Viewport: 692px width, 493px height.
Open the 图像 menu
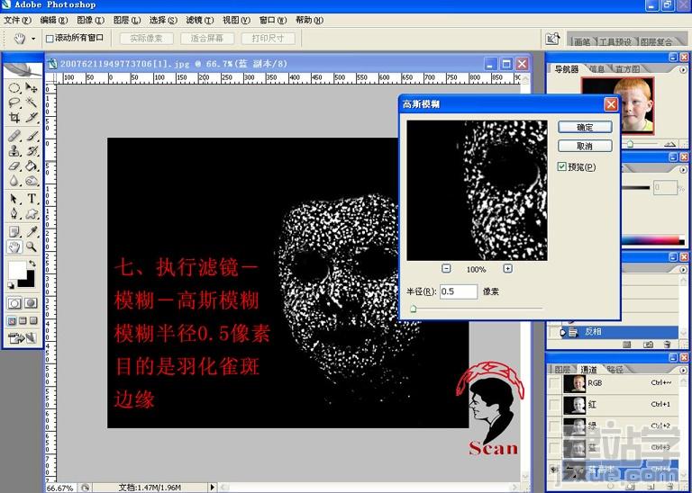click(x=90, y=21)
